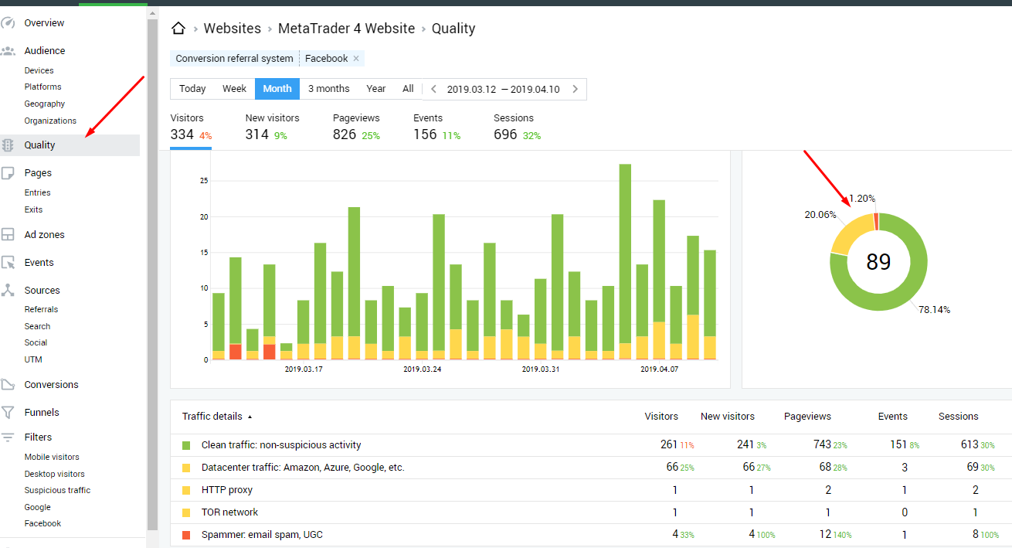Viewport: 1012px width, 548px height.
Task: Click red swatch for Spammer row
Action: tap(186, 535)
